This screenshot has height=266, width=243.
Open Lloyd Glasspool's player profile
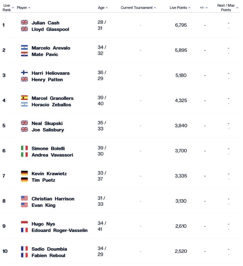50,29
